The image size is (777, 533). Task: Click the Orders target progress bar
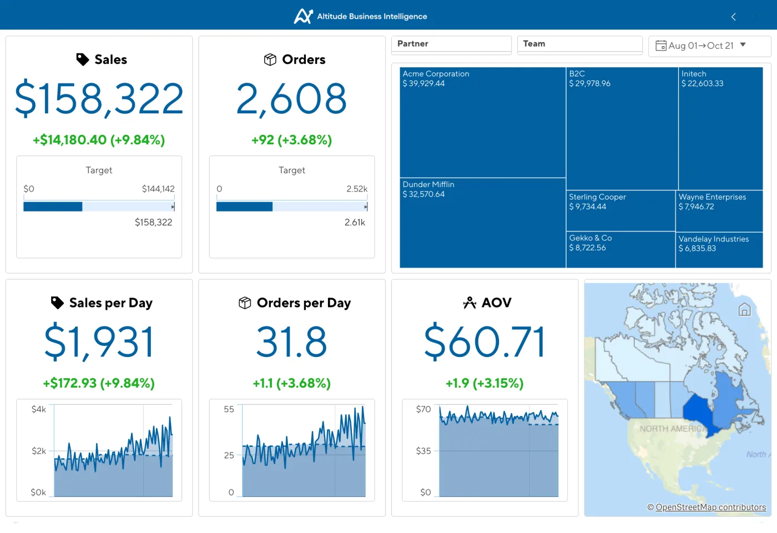pos(292,207)
